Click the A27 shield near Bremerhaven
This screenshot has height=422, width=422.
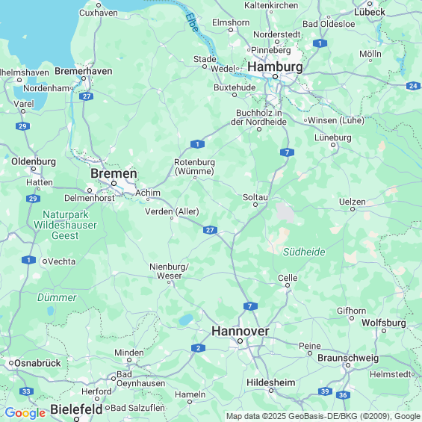[87, 96]
